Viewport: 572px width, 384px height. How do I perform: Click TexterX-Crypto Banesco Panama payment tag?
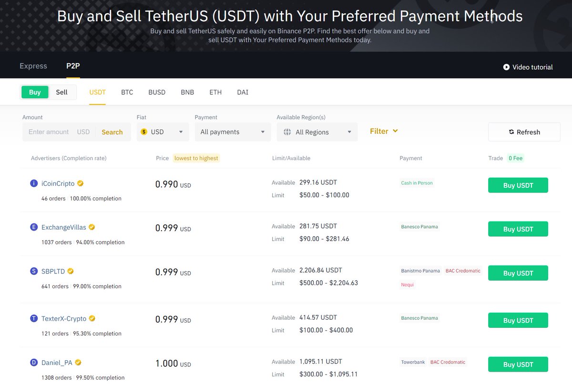419,318
